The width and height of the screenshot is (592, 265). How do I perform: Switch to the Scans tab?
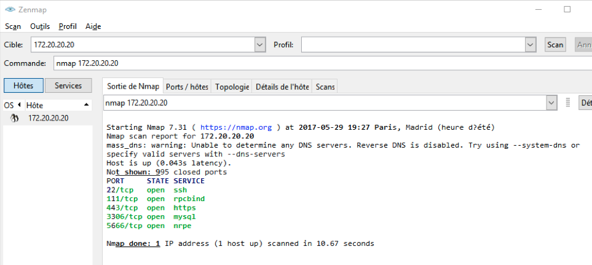[x=325, y=87]
